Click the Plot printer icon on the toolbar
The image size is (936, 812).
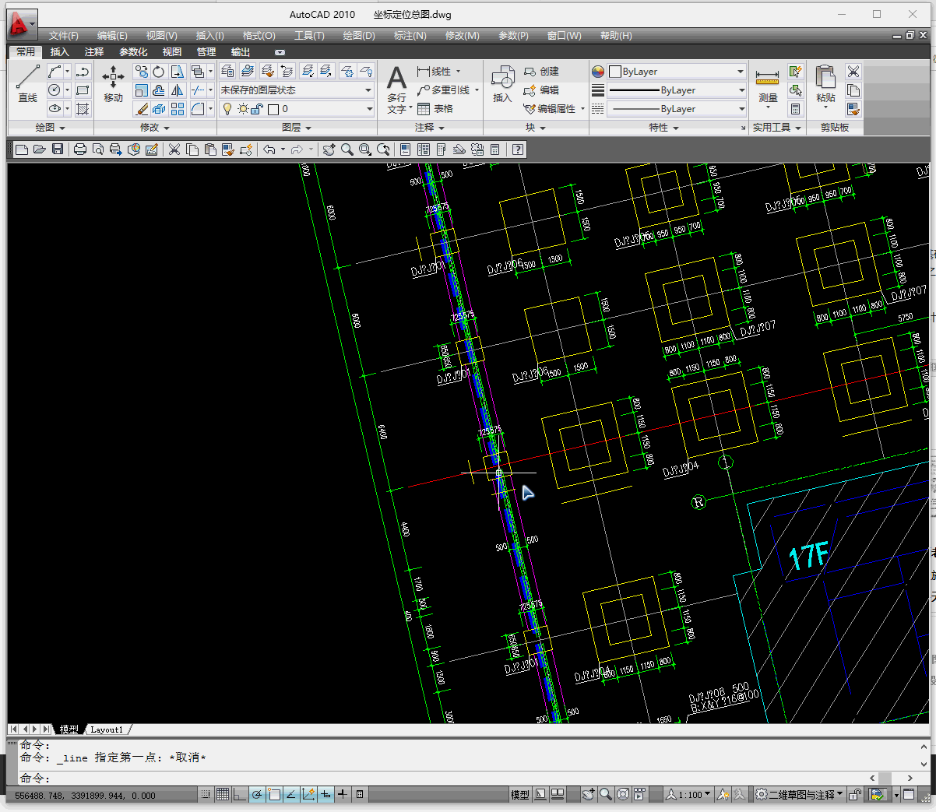pos(79,149)
